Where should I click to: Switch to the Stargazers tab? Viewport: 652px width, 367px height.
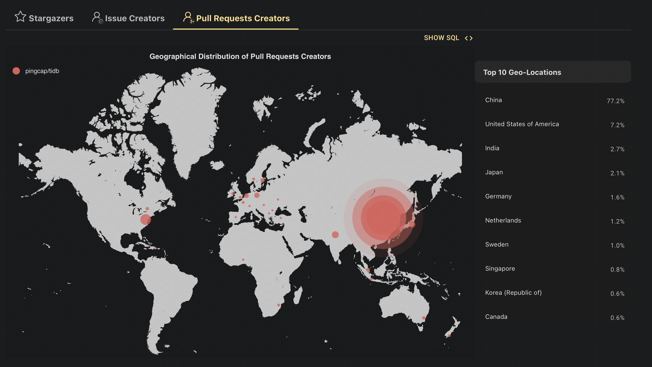click(51, 18)
